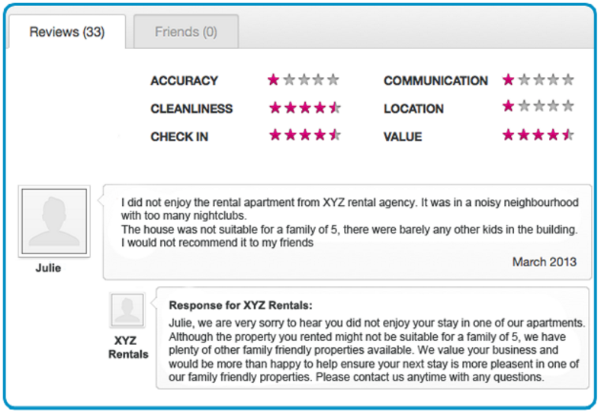Image resolution: width=601 pixels, height=415 pixels.
Task: Click the Check In star rating
Action: tap(305, 135)
